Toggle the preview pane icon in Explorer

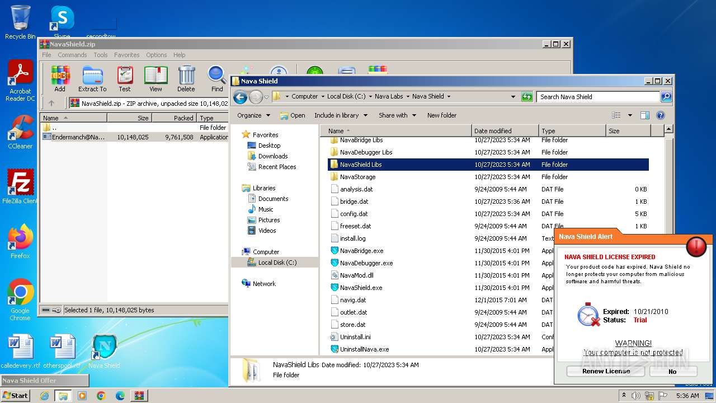coord(645,115)
